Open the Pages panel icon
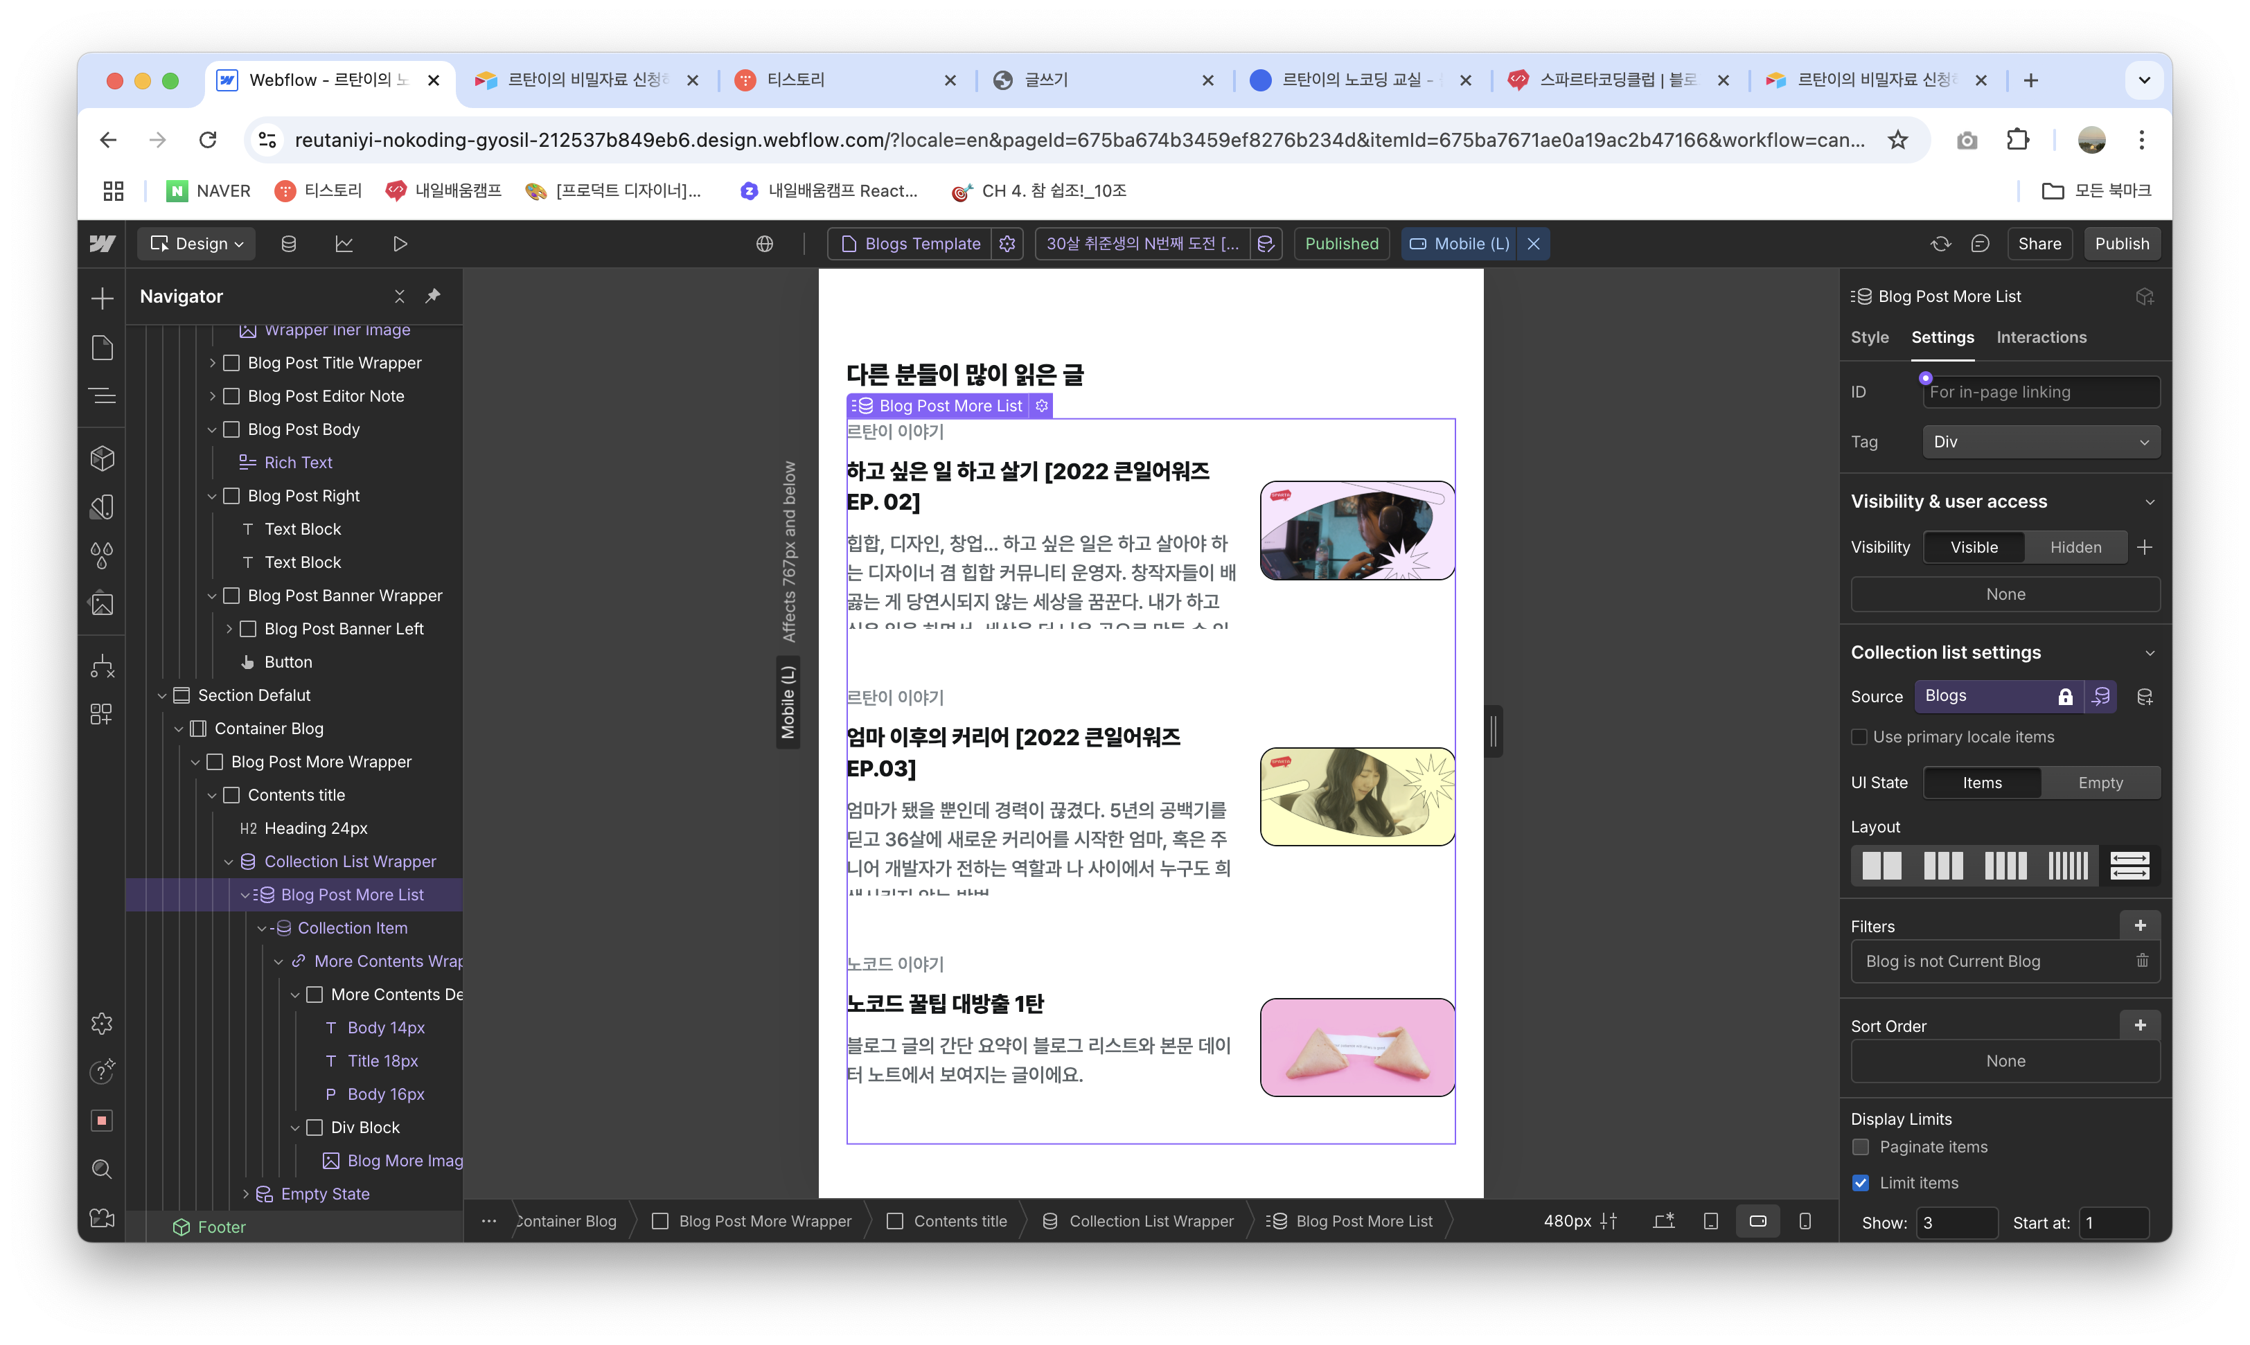Screen dimensions: 2250x1345 point(103,348)
